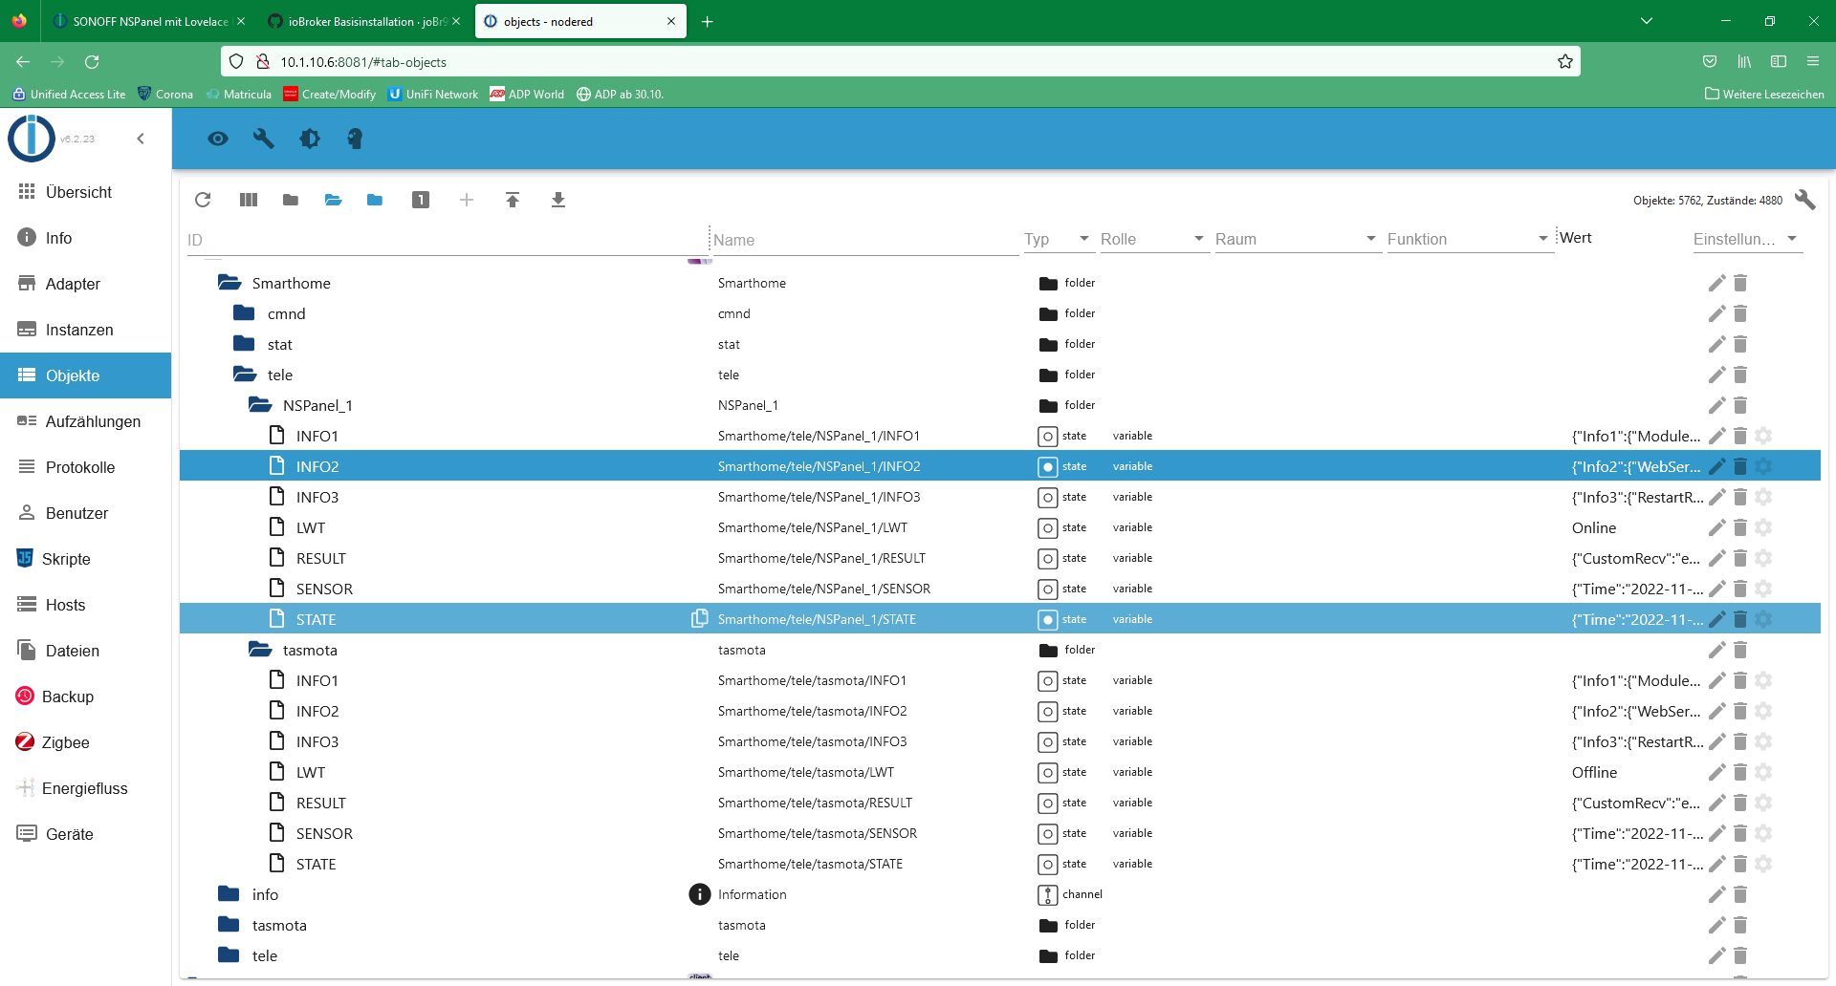Image resolution: width=1836 pixels, height=986 pixels.
Task: Open the Backup page
Action: (x=86, y=697)
